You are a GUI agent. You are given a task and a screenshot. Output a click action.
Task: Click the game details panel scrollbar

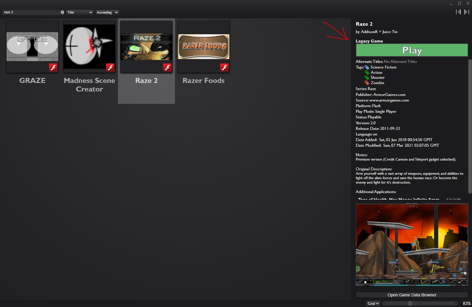[x=470, y=126]
